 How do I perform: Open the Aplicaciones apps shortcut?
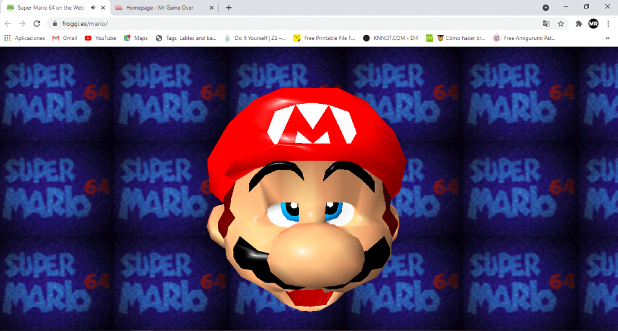coord(25,38)
